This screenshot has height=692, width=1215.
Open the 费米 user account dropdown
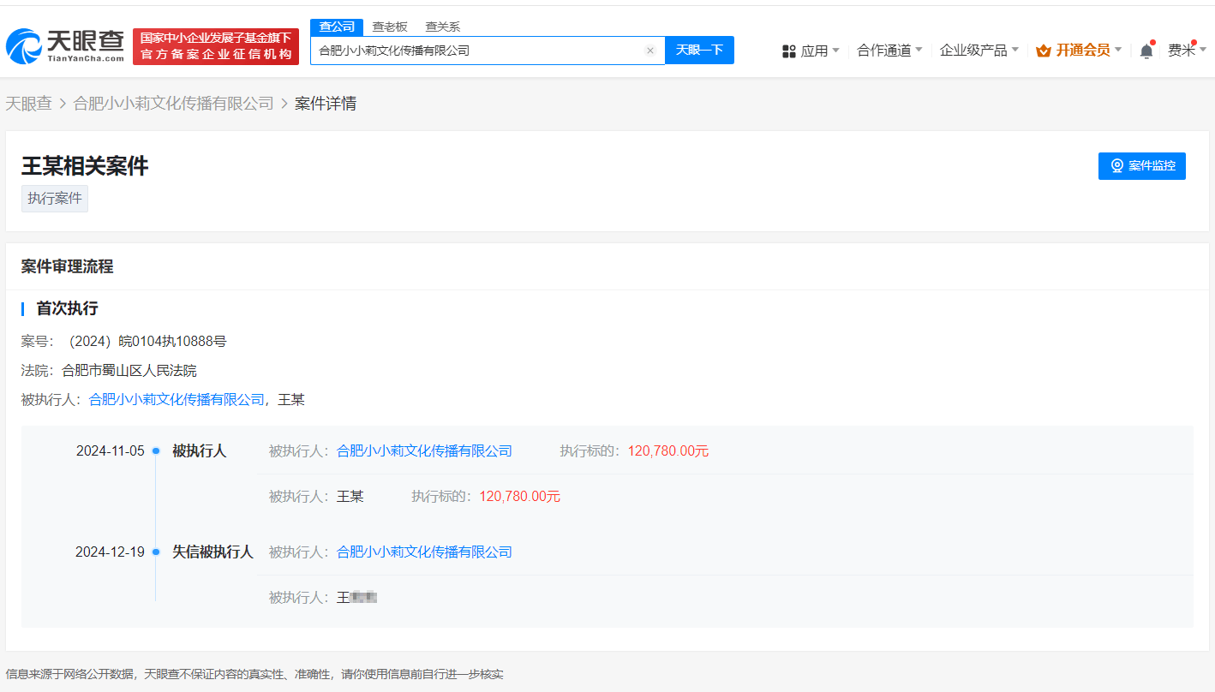[x=1188, y=51]
